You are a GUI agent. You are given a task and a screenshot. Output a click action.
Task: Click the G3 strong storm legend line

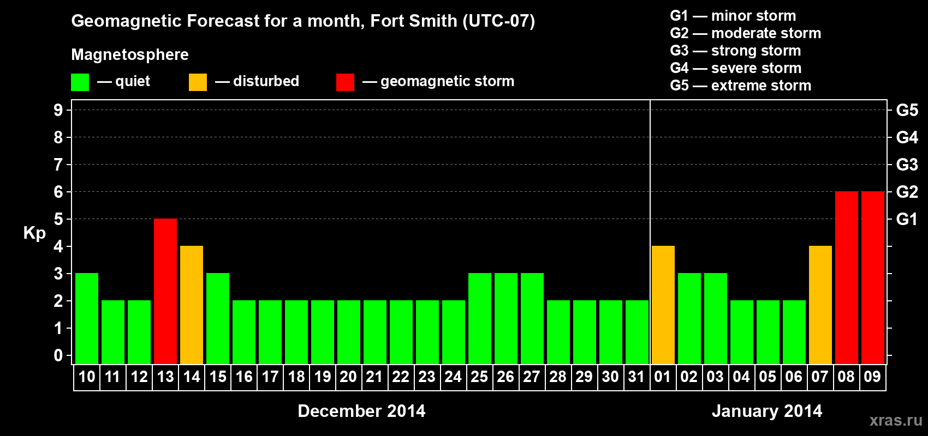[x=735, y=51]
